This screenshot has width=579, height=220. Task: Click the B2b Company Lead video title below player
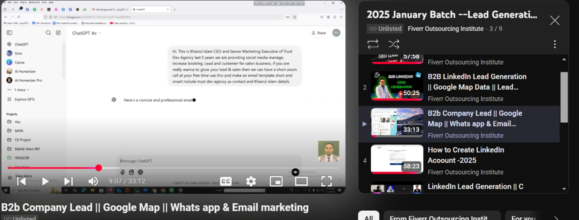(155, 207)
